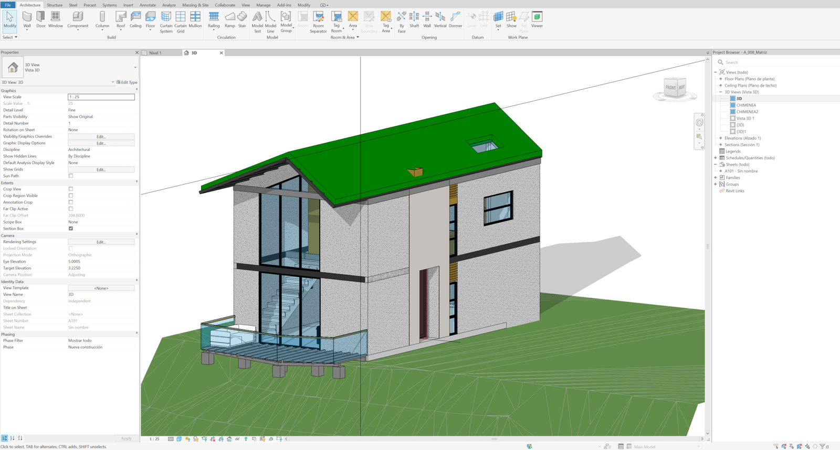Toggle the Annotation Crop checkbox
Screen dimensions: 840x450
tap(71, 202)
